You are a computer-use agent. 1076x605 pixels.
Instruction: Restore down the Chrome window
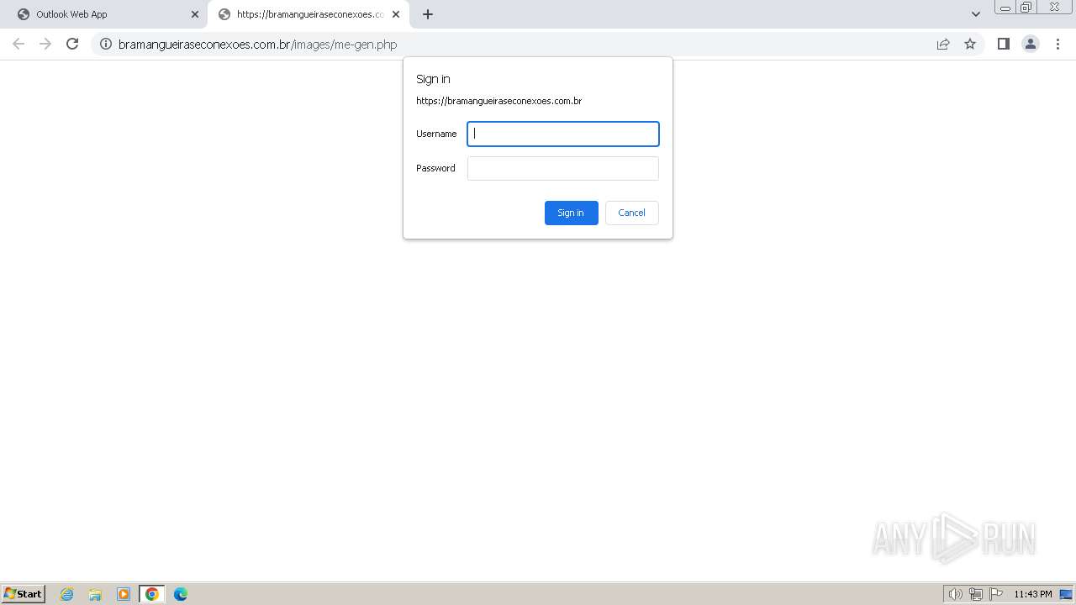pyautogui.click(x=1026, y=8)
